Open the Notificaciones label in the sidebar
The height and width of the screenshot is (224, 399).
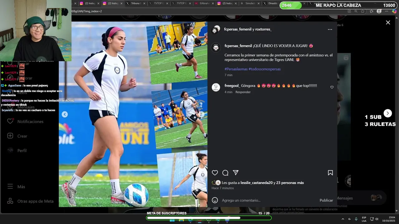click(30, 121)
